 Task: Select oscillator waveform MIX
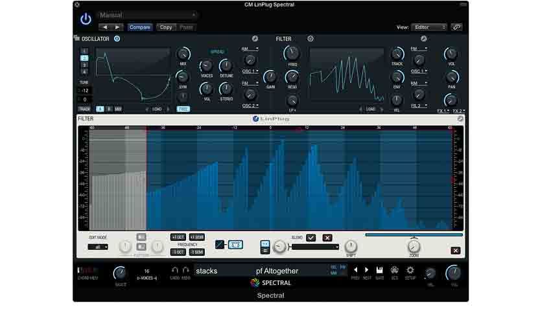click(x=118, y=109)
